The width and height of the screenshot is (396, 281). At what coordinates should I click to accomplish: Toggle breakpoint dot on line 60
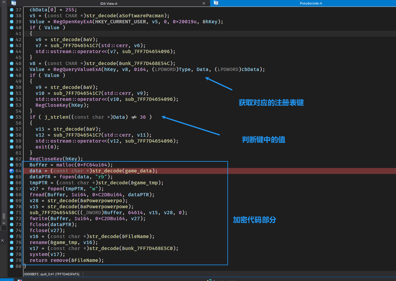[12, 147]
